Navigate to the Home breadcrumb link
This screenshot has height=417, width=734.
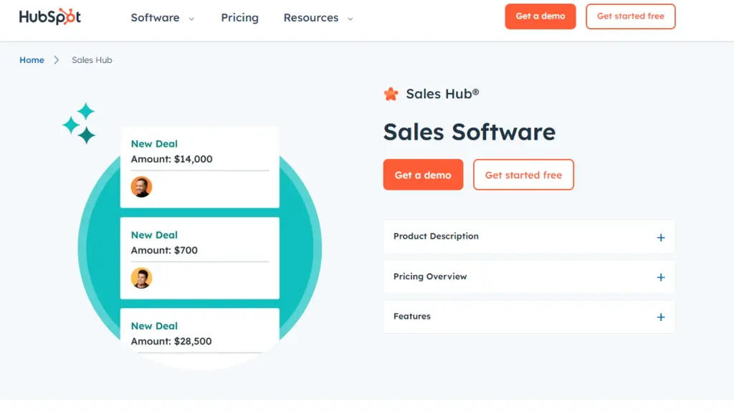(32, 60)
